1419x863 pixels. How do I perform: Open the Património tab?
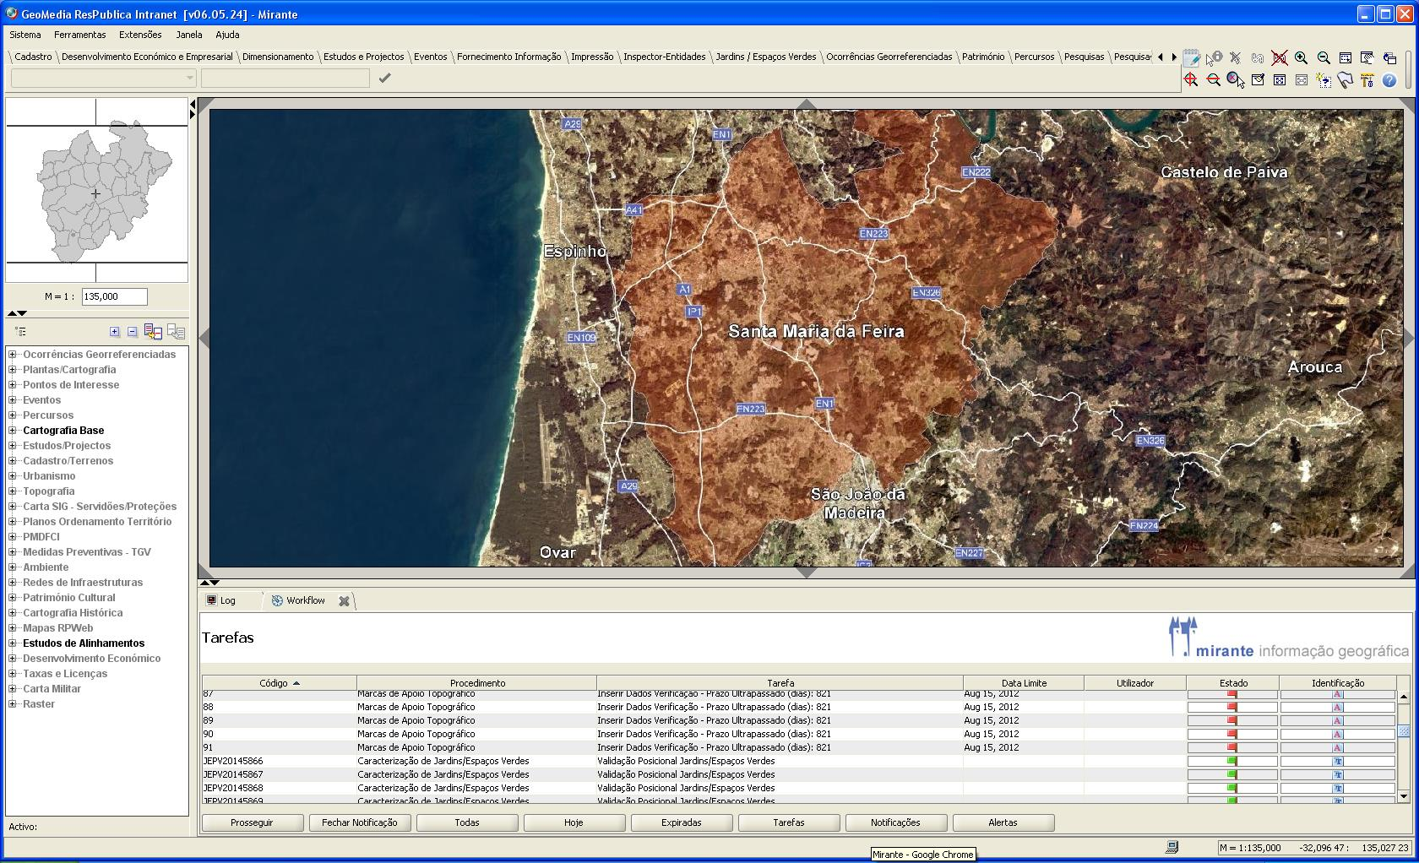[983, 57]
